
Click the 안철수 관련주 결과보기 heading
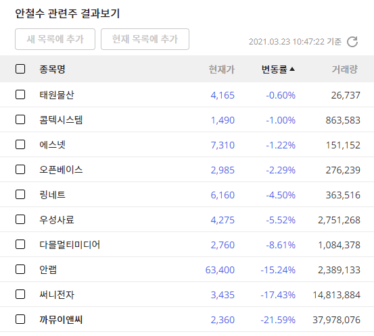click(67, 13)
